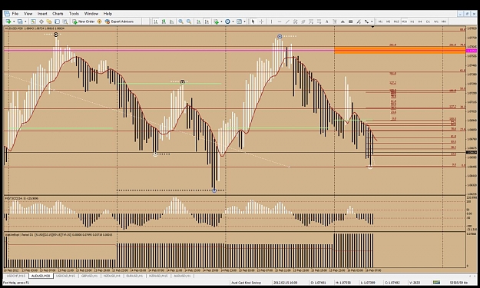Screen dimensions: 480x288
Task: Open the Profiles toolbar icon
Action: click(20, 22)
